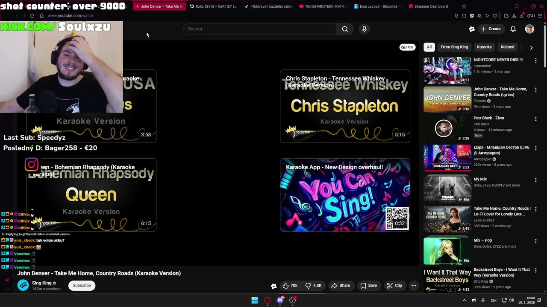Click the YouTube search input field
Image resolution: width=547 pixels, height=307 pixels.
pos(259,29)
